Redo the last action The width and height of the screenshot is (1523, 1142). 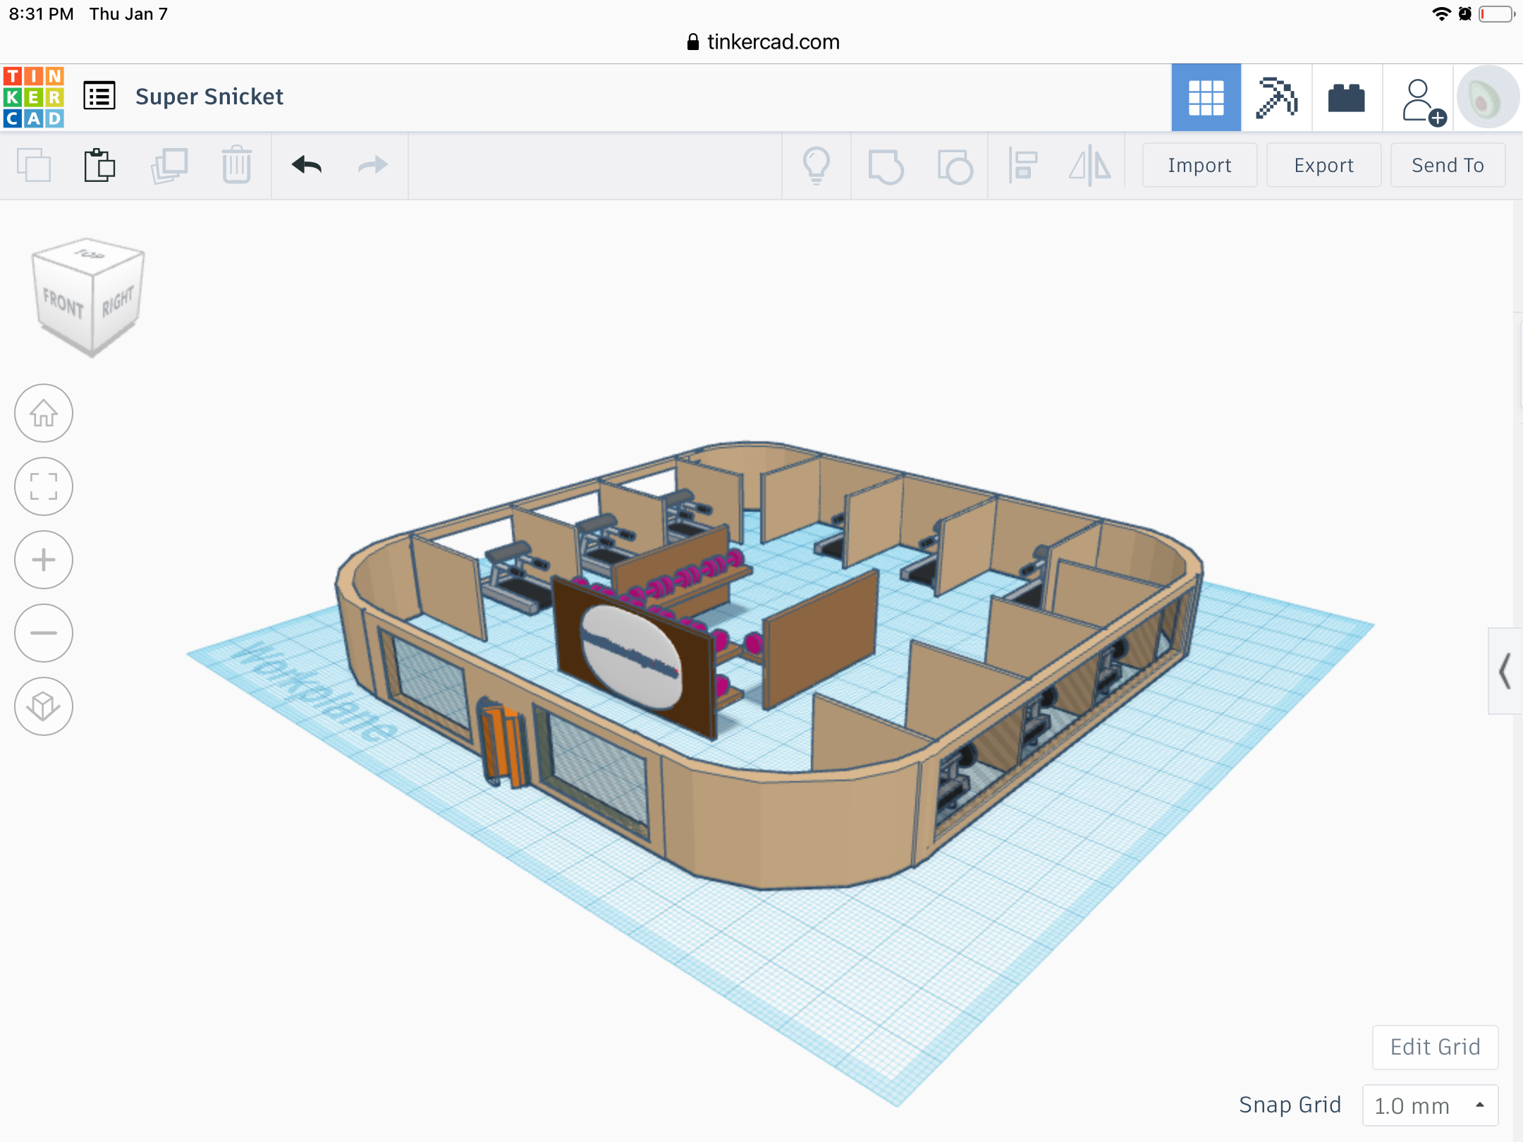(373, 165)
